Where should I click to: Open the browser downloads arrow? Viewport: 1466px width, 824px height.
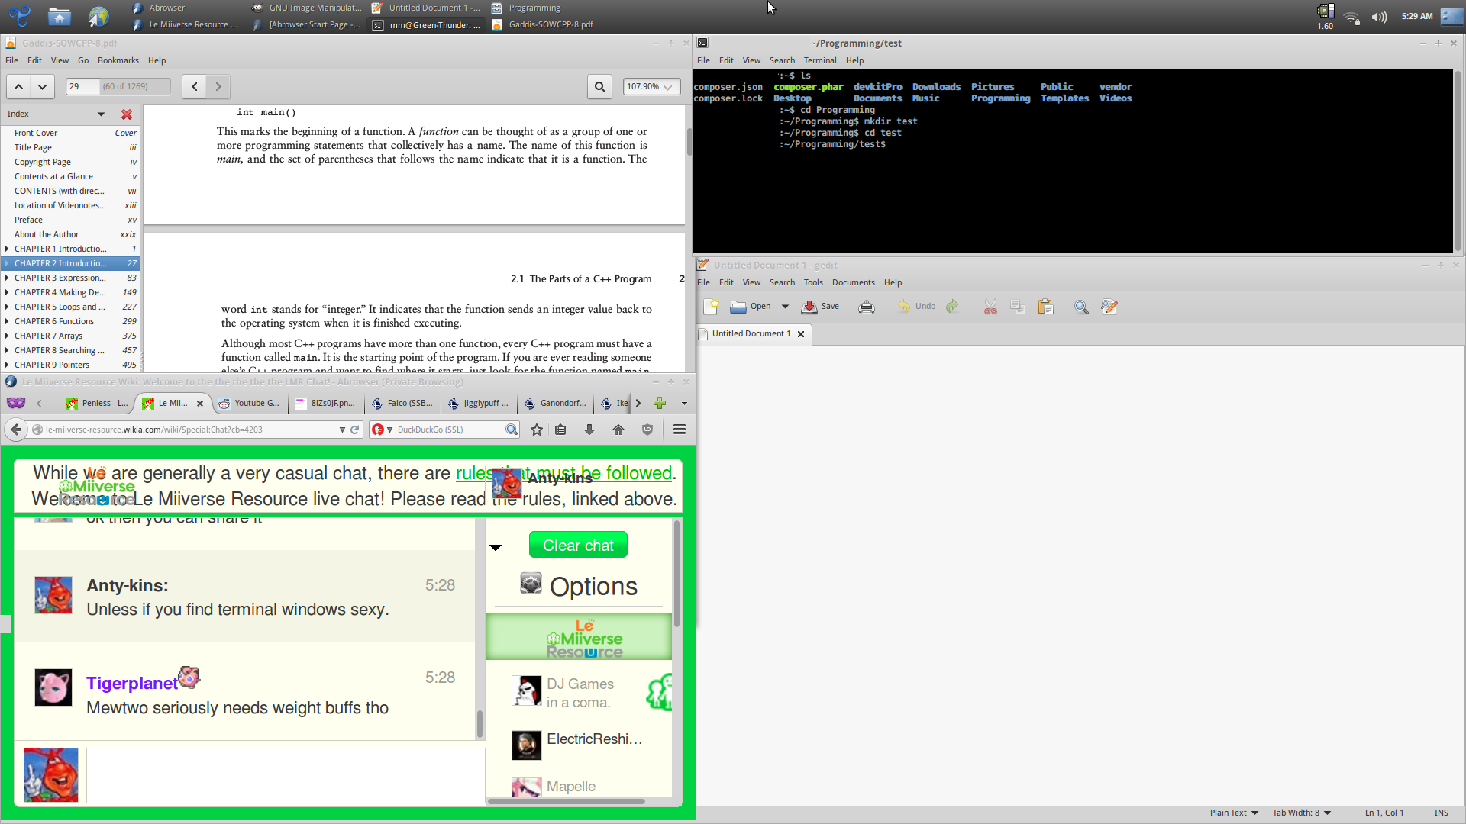589,430
